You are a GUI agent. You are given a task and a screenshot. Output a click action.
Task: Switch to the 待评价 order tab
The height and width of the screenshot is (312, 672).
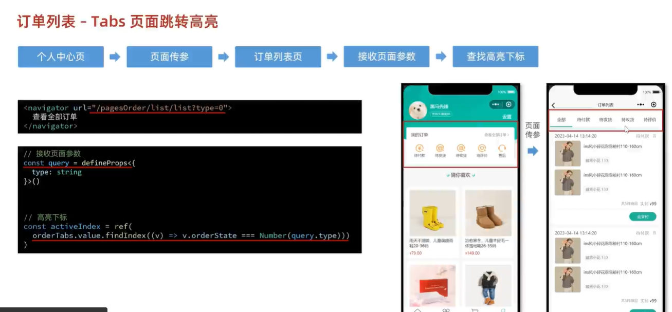650,120
